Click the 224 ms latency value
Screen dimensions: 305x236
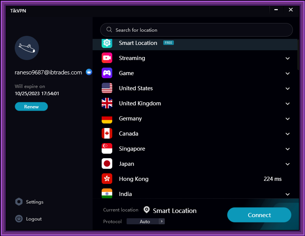point(272,179)
